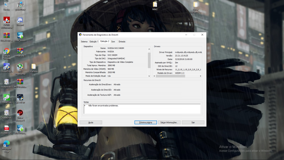Switch to the Sistema tab
284x160 pixels.
pos(84,41)
